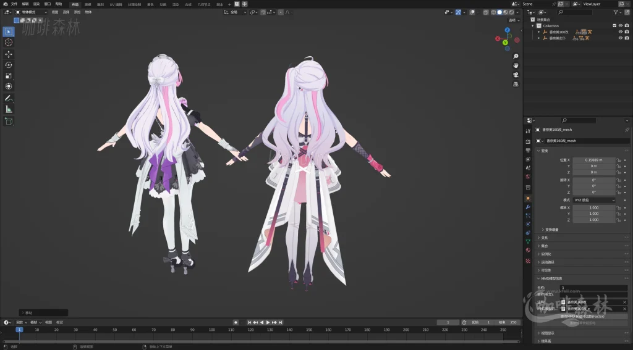This screenshot has width=633, height=350.
Task: Select the 3D Cursor tool
Action: (9, 43)
